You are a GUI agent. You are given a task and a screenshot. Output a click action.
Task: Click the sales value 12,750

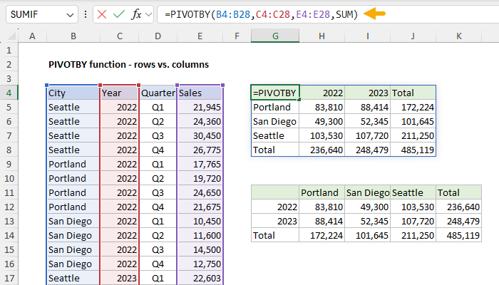[x=200, y=264]
